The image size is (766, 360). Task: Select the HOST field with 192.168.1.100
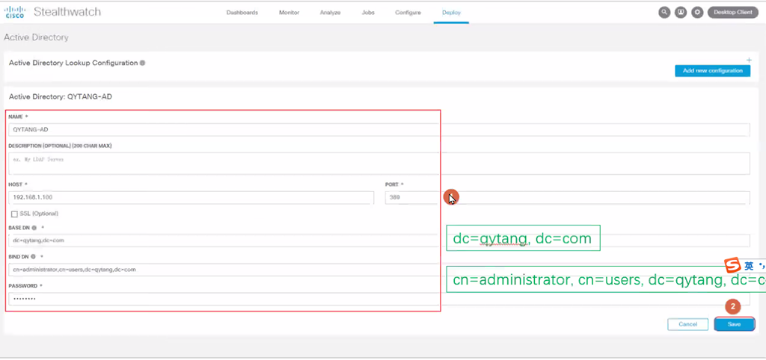coord(191,198)
